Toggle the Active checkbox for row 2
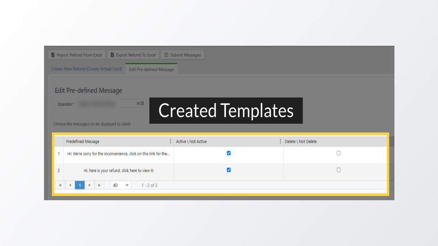 [229, 170]
